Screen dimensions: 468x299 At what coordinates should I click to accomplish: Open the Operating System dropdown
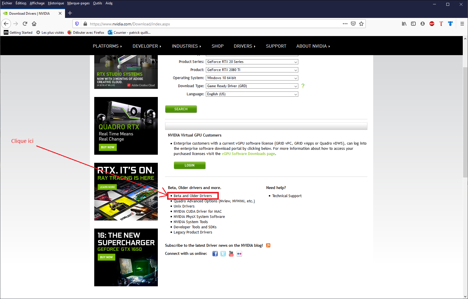tap(252, 78)
